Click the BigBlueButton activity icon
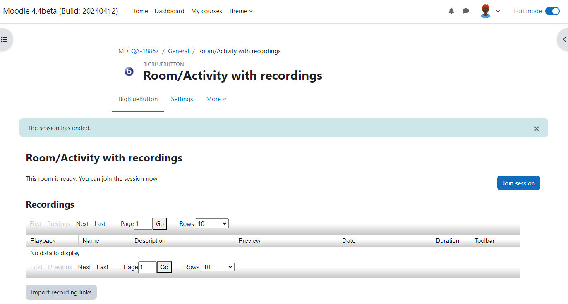The width and height of the screenshot is (568, 304). coord(129,71)
